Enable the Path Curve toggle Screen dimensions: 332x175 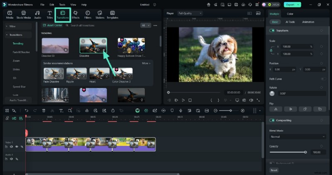pos(322,79)
